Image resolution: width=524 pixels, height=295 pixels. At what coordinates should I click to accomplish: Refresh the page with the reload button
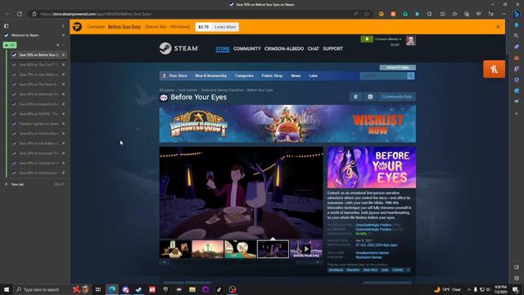[x=20, y=14]
